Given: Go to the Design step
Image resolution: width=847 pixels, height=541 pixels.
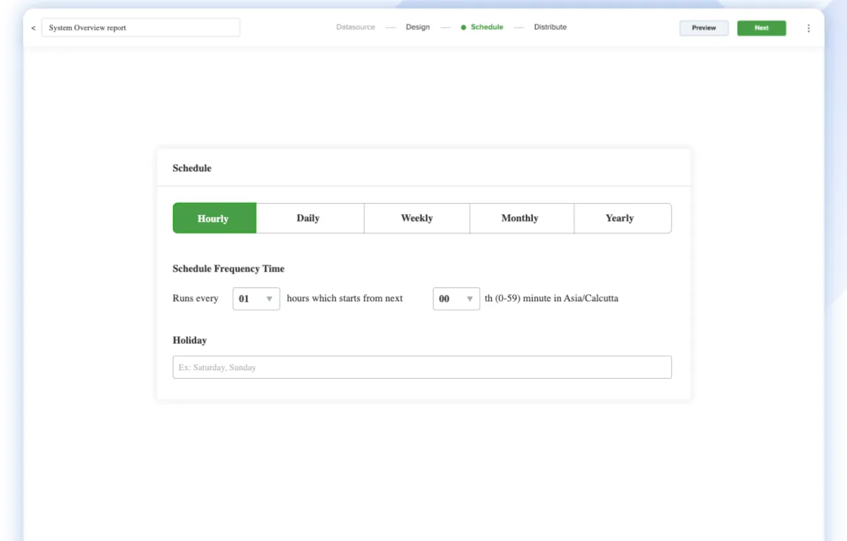Looking at the screenshot, I should 418,28.
